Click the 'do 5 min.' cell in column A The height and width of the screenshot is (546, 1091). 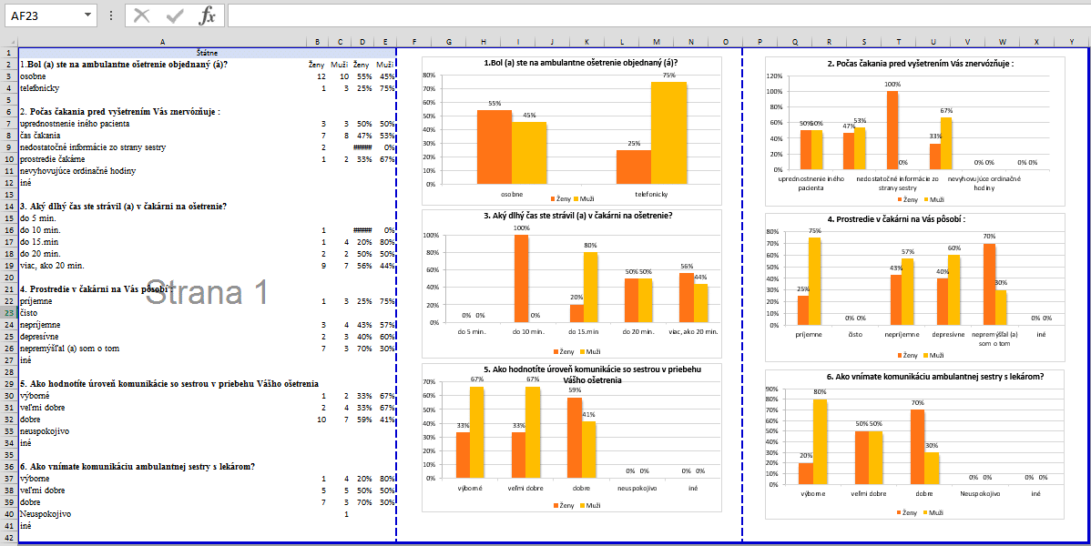click(163, 217)
